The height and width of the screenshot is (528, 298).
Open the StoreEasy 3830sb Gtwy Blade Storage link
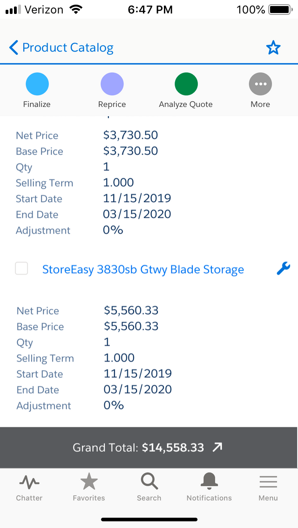click(x=143, y=269)
